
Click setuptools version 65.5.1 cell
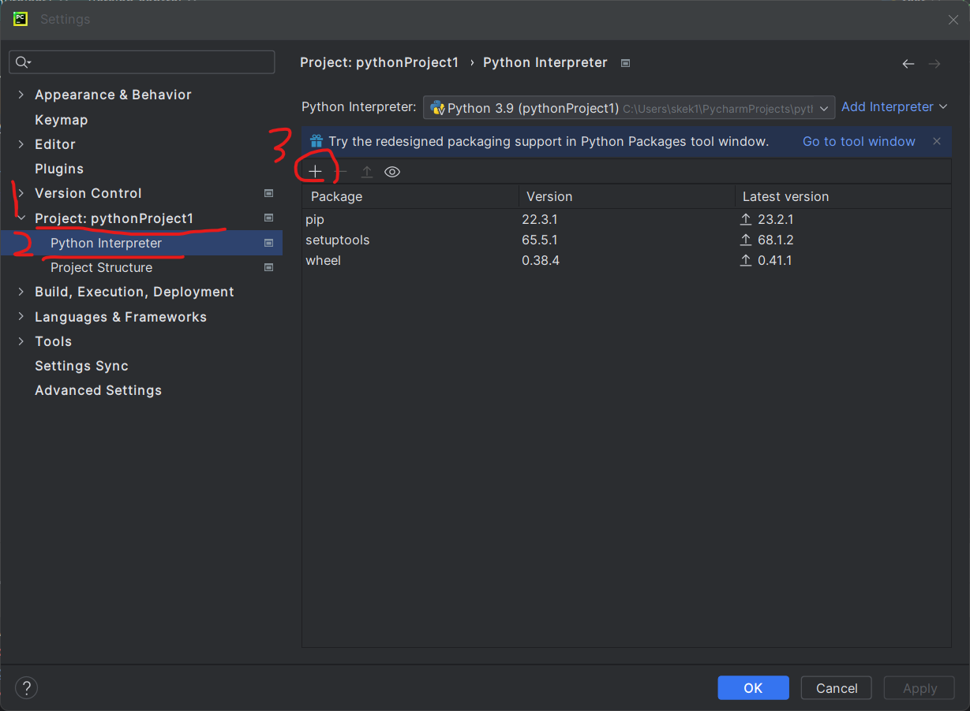pyautogui.click(x=540, y=240)
